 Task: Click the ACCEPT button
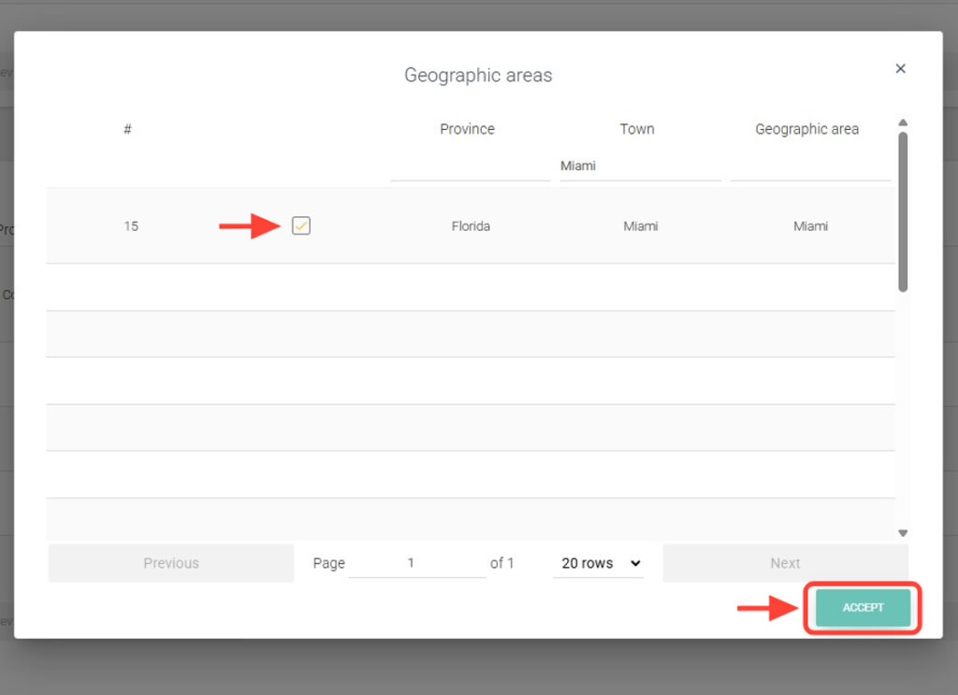click(x=863, y=608)
